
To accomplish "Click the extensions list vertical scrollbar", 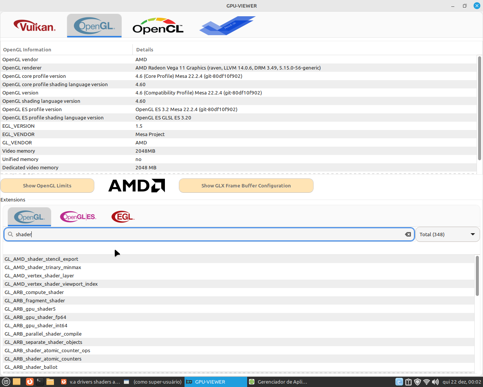I will (477, 276).
